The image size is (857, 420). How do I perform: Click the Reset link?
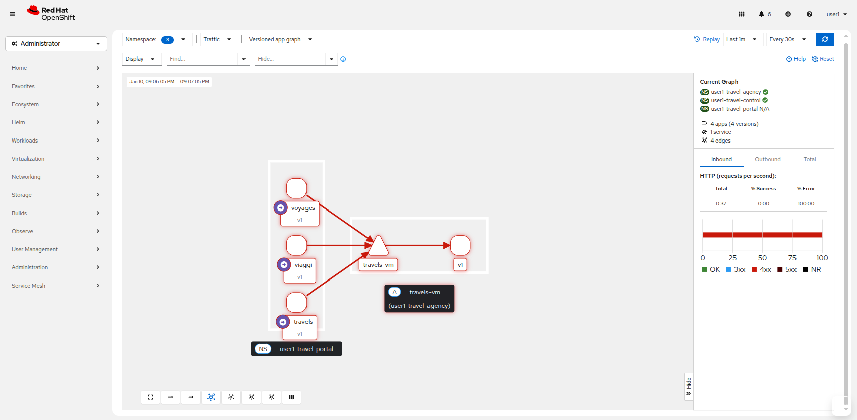[823, 59]
